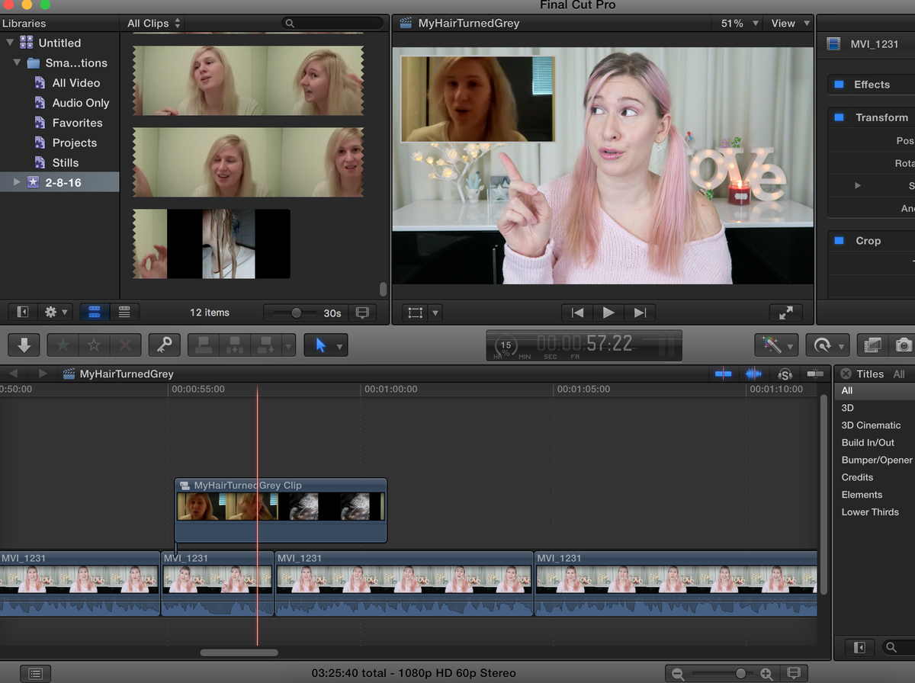Screen dimensions: 915x683
Task: Reject selection with the red X button
Action: (125, 345)
